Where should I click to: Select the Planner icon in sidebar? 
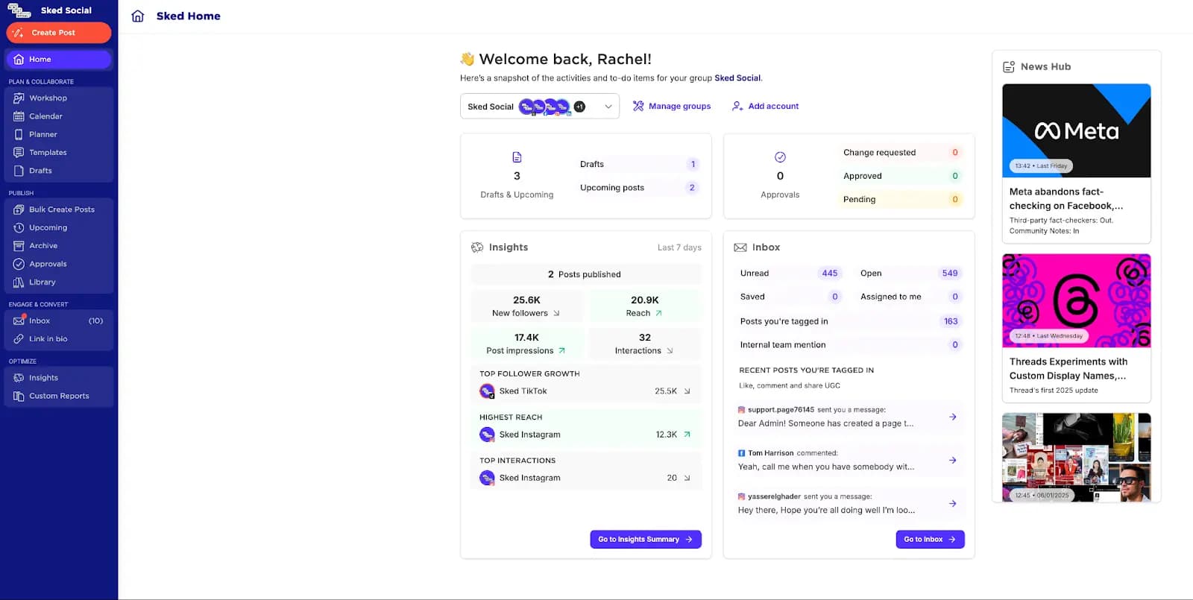(19, 135)
